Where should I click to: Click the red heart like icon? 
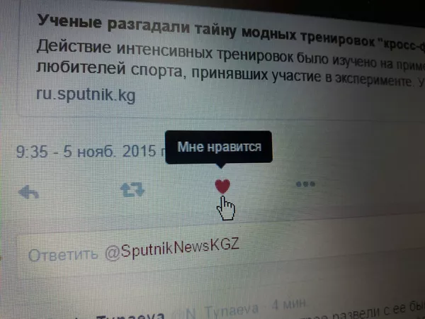coord(222,186)
